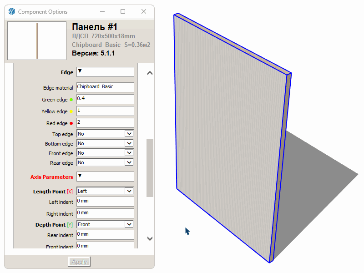
Task: Click the scroll-up arrow on the panel
Action: [x=150, y=72]
